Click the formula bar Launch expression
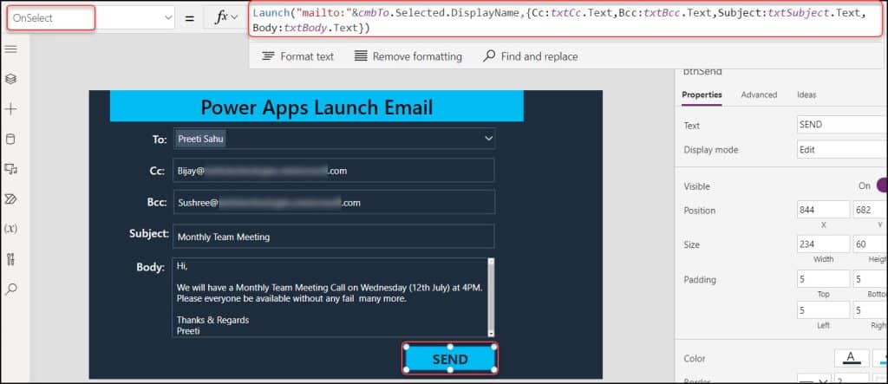888x384 pixels. coord(566,21)
